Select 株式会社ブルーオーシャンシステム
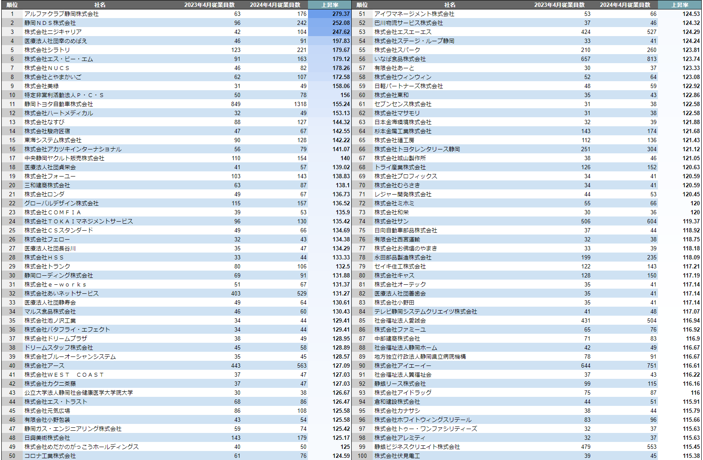 (x=70, y=356)
